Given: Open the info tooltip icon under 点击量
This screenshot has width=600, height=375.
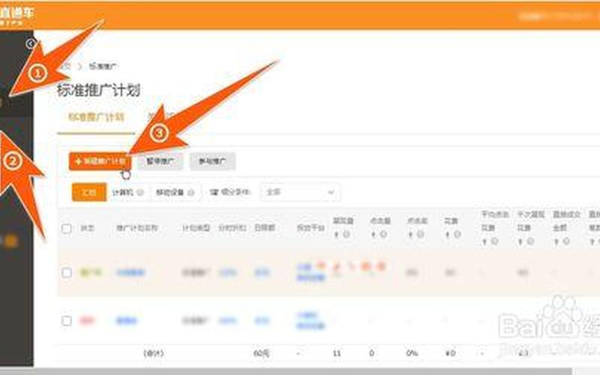Looking at the screenshot, I should [383, 234].
